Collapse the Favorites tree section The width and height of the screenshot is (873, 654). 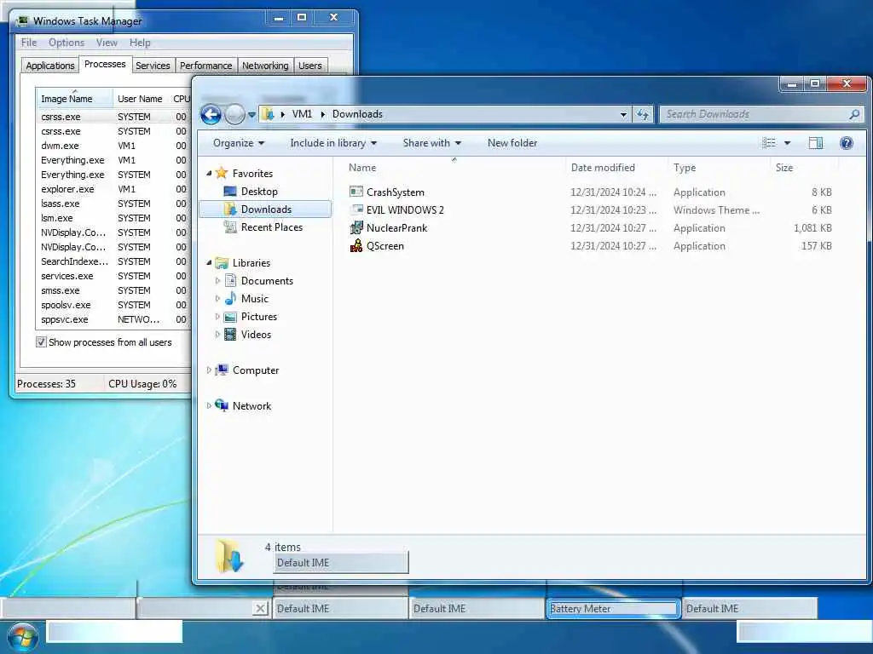pyautogui.click(x=209, y=173)
